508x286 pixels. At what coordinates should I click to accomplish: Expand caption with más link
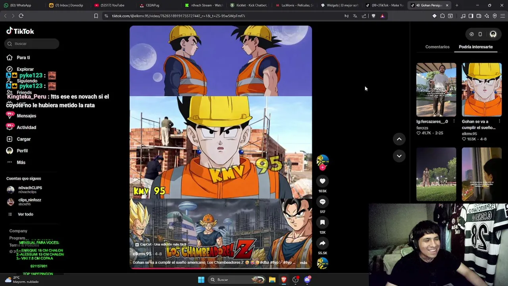pos(304,263)
